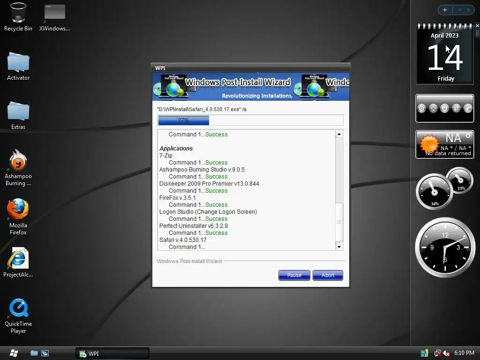Click the log scrollbar down arrow

pyautogui.click(x=339, y=247)
